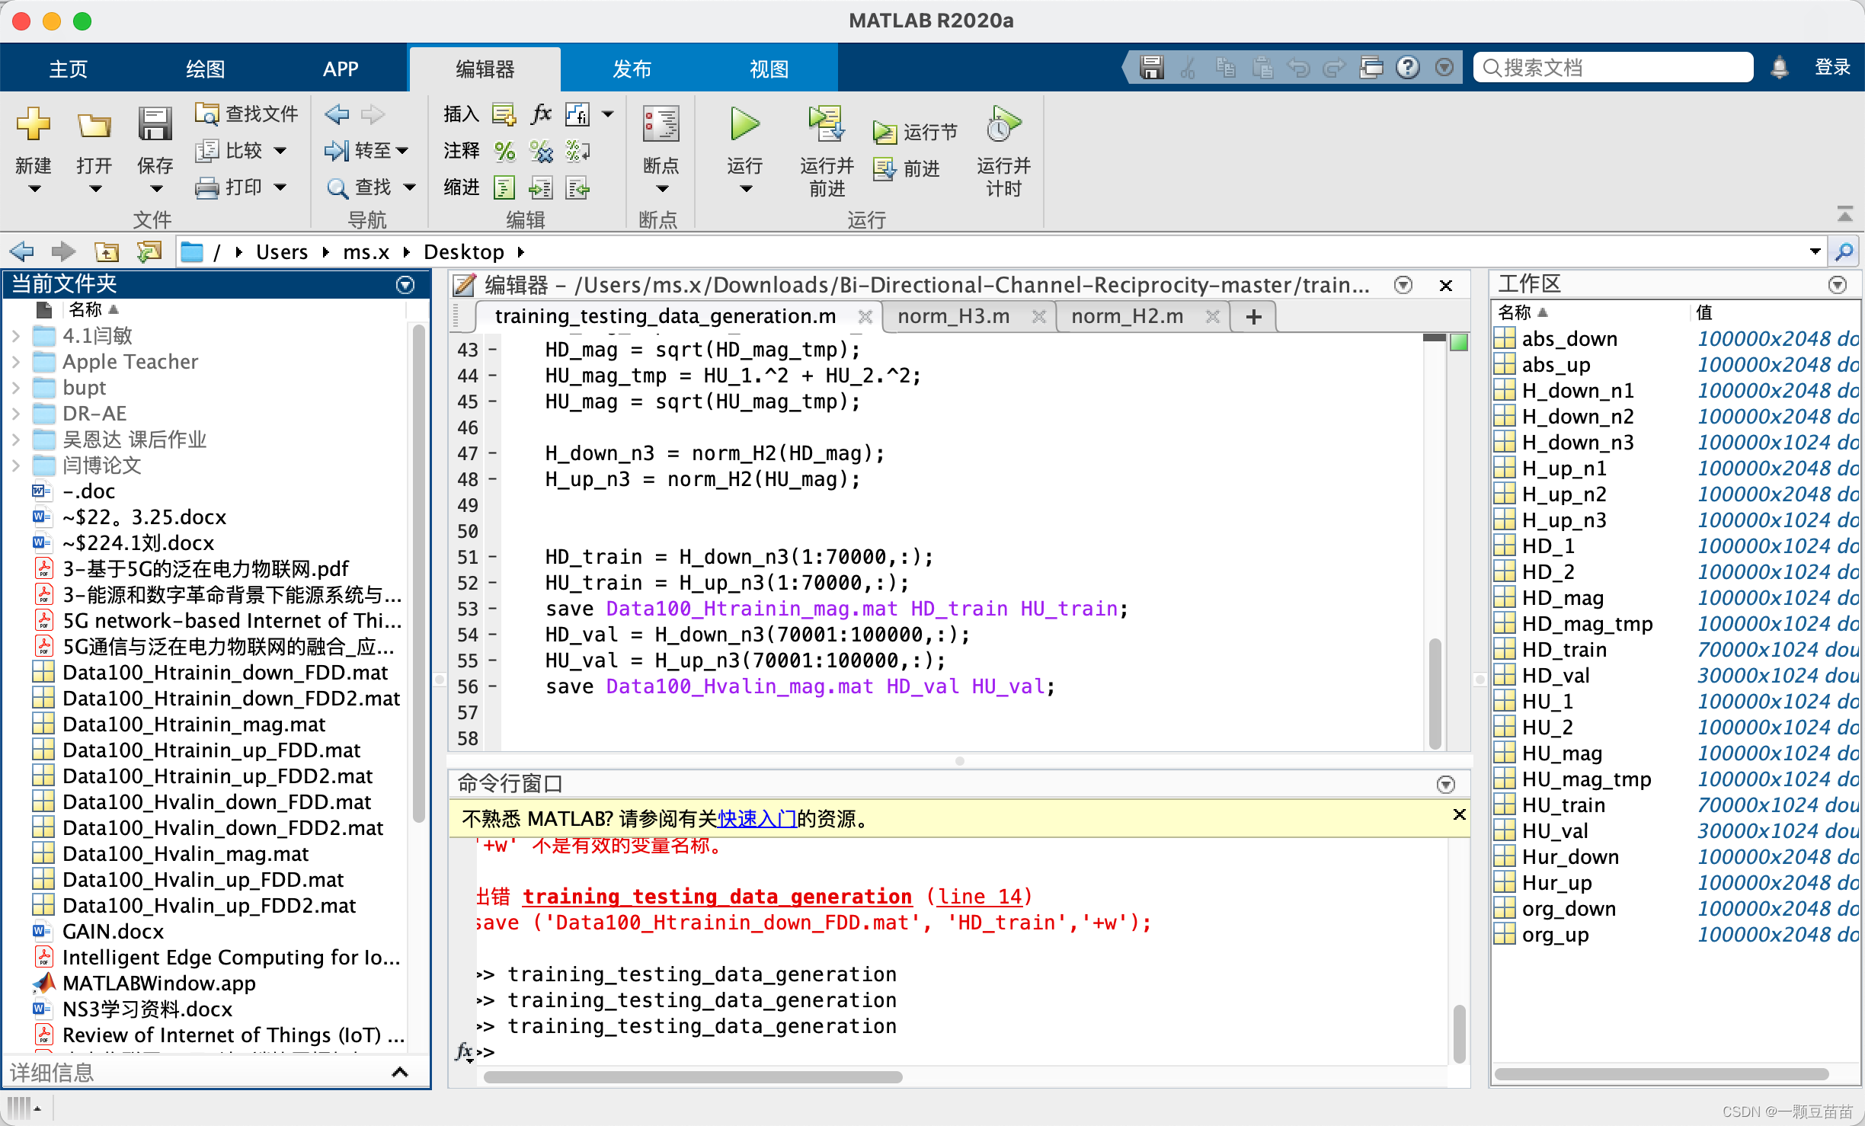Viewport: 1865px width, 1126px height.
Task: Close the training_testing_data_generation.m tab
Action: coord(865,316)
